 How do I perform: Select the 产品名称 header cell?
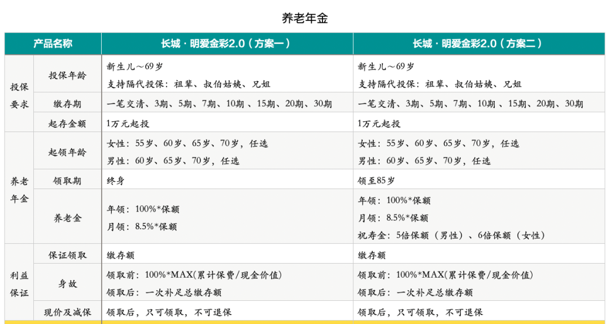click(53, 43)
